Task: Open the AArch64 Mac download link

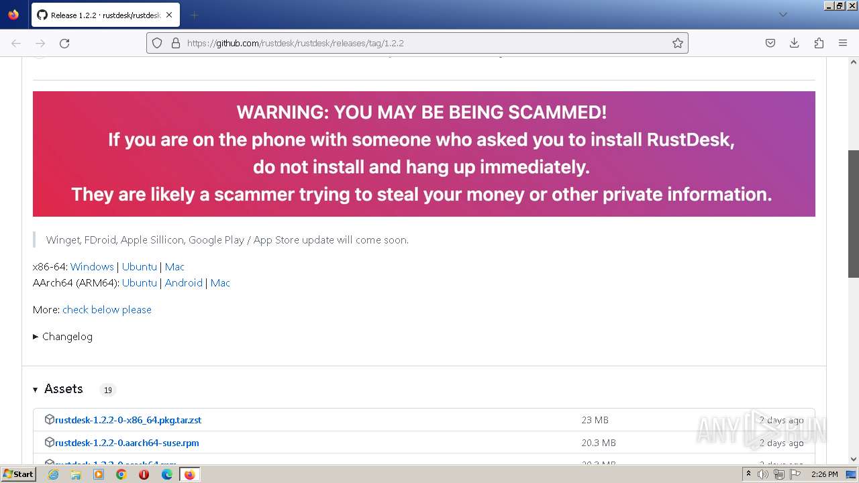Action: (220, 282)
